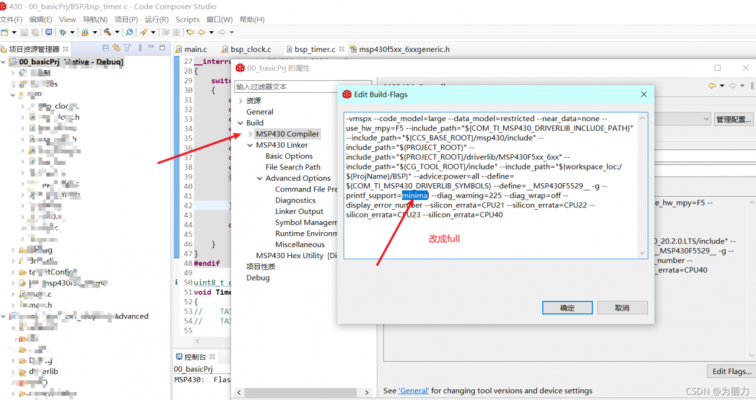Switch to the main.c editor tab
The width and height of the screenshot is (756, 400).
[x=191, y=49]
